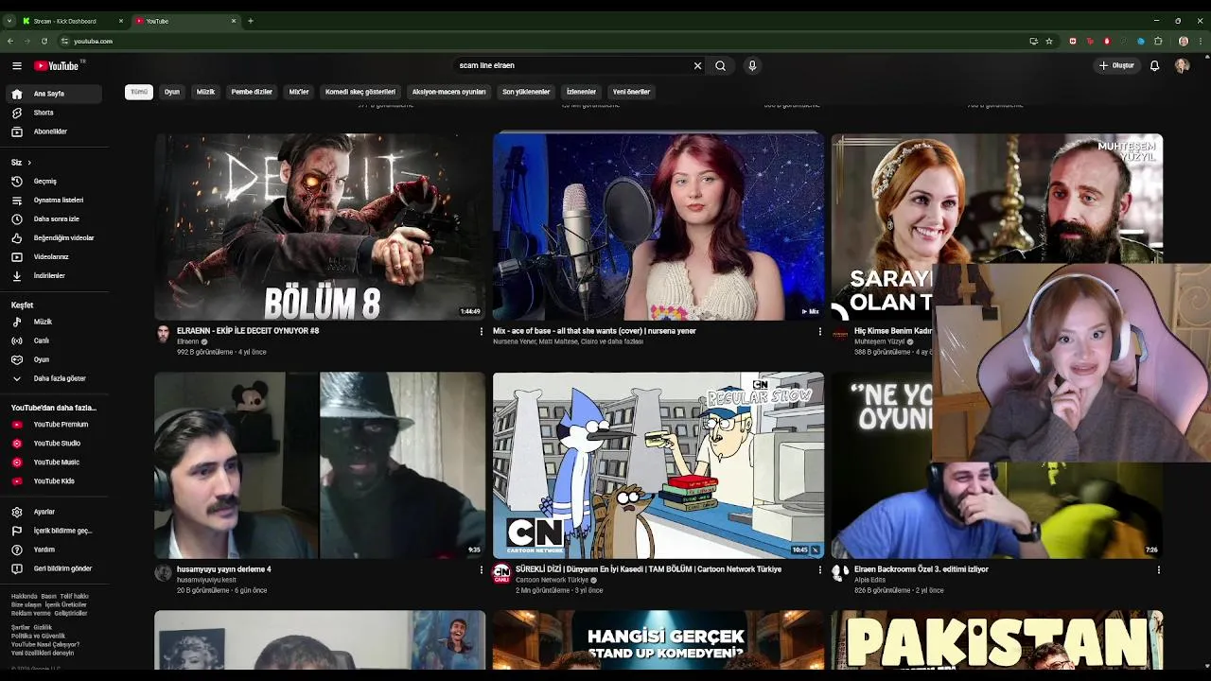Open the Hakkında footer link
1211x681 pixels.
(24, 597)
